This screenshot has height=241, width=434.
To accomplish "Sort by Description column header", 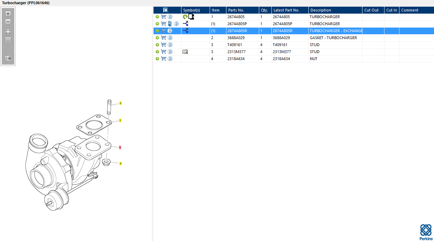I will pyautogui.click(x=335, y=10).
